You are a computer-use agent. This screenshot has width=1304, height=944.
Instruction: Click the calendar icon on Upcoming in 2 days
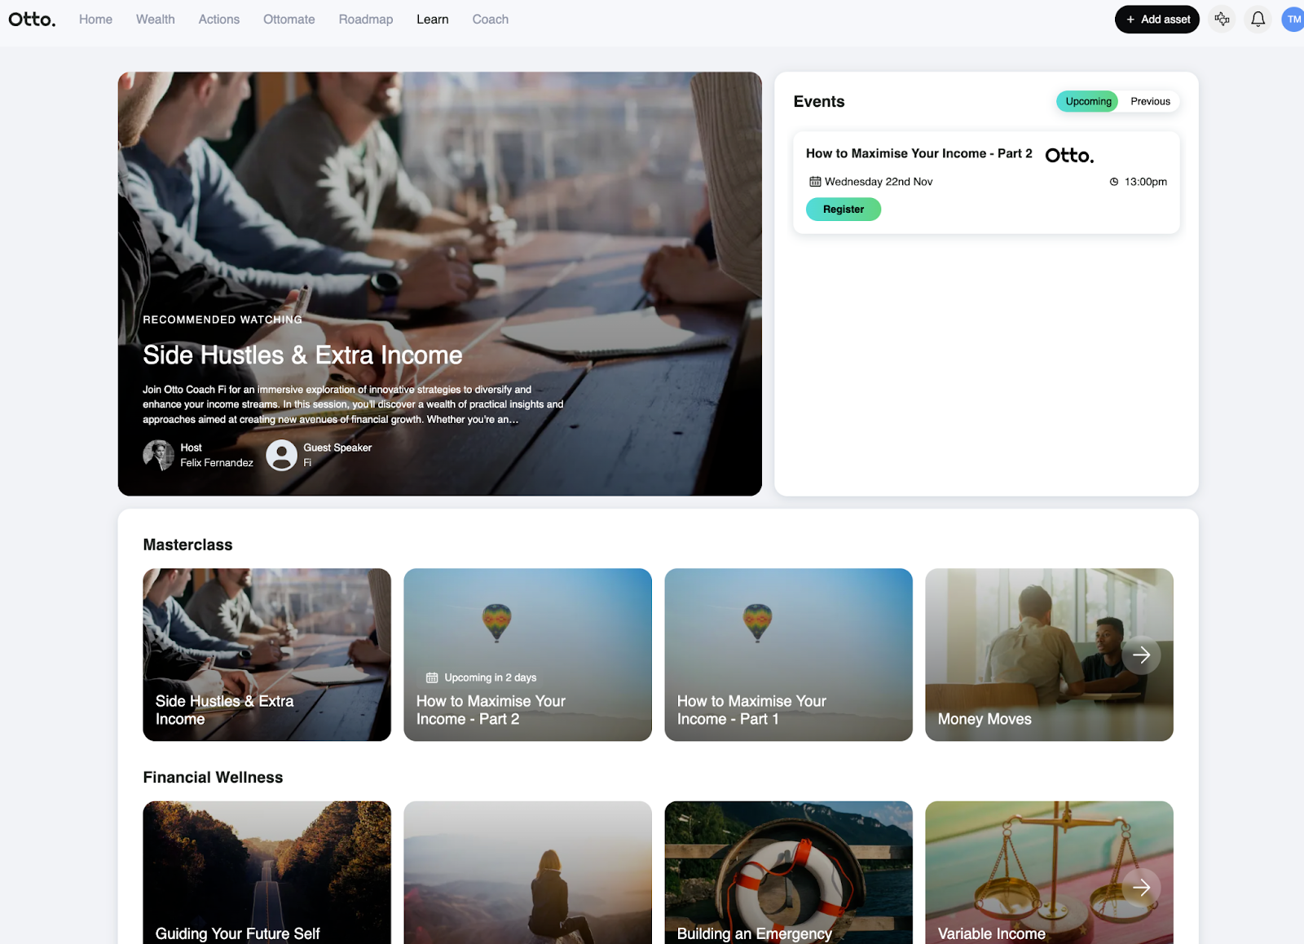[x=432, y=677]
